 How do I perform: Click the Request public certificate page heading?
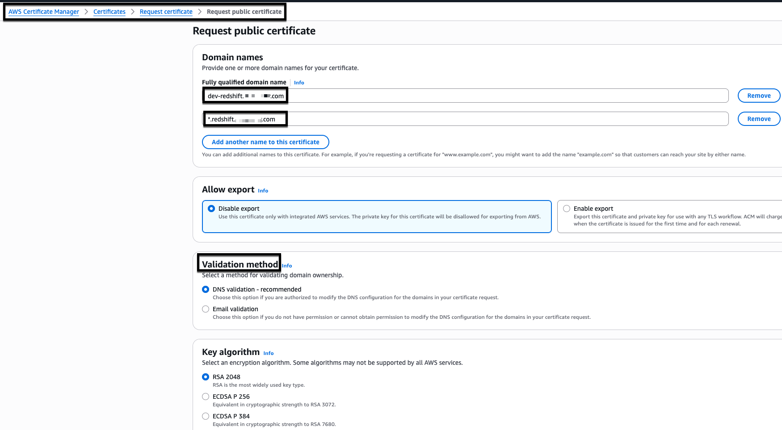254,31
